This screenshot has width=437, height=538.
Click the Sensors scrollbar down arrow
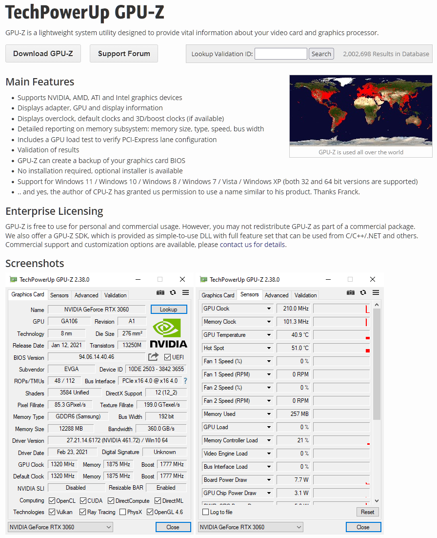tap(377, 500)
